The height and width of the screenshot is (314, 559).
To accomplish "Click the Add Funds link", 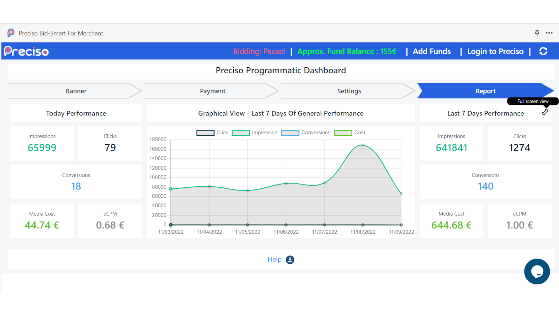I will pos(431,51).
